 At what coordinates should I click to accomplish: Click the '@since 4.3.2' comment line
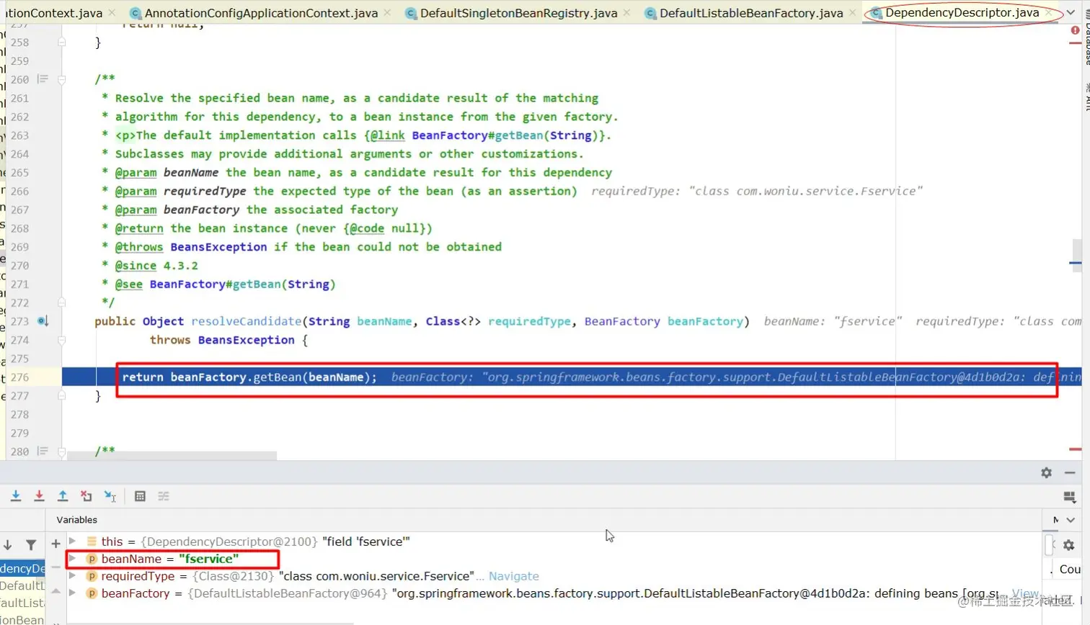[x=156, y=266]
